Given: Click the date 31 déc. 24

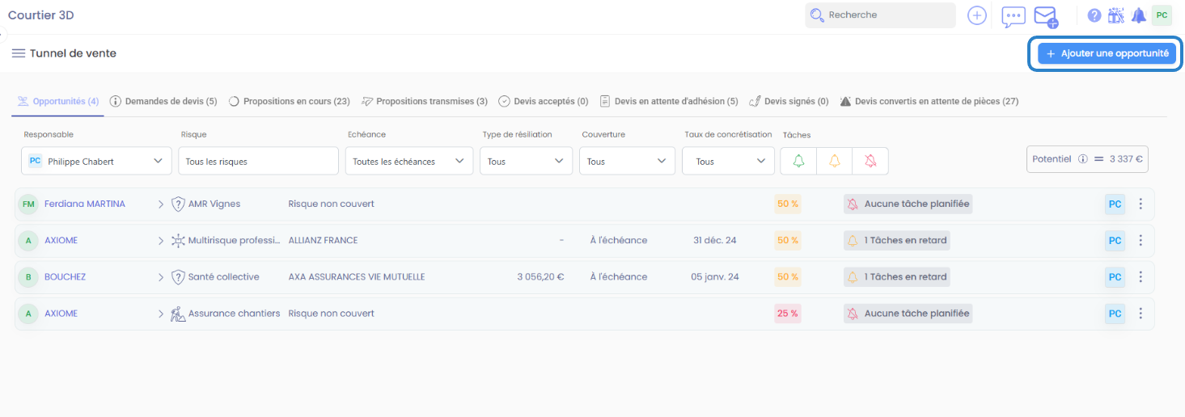Looking at the screenshot, I should [715, 241].
